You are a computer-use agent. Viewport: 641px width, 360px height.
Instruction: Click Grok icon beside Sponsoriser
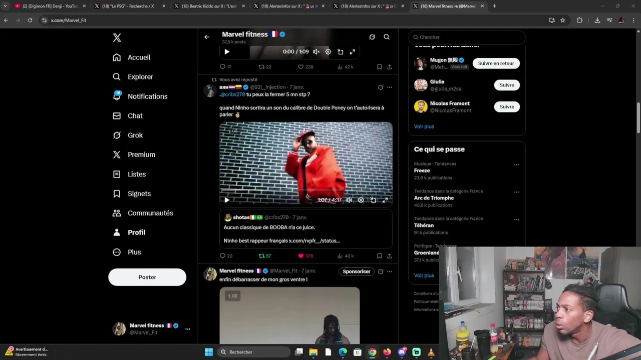click(381, 271)
